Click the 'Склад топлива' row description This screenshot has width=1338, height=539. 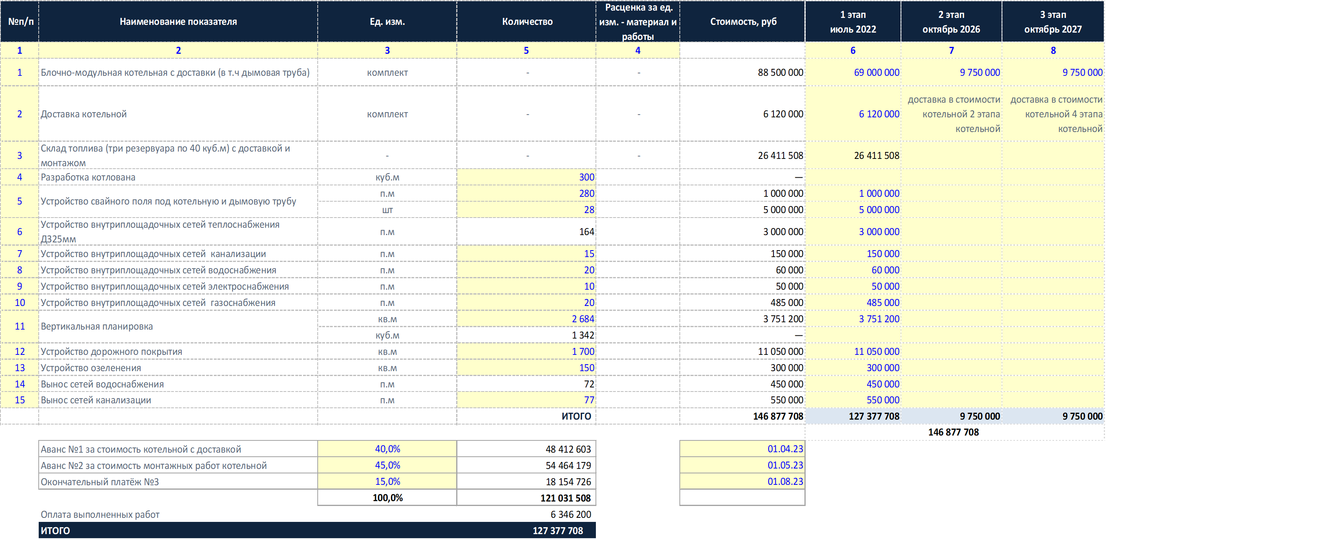click(178, 155)
